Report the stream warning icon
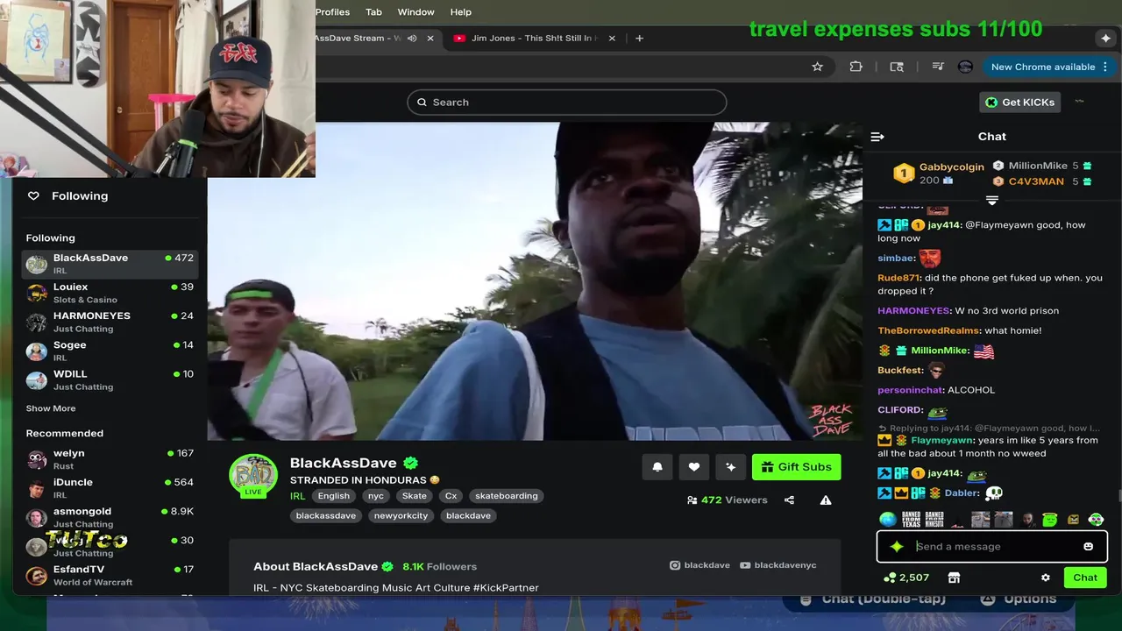This screenshot has width=1122, height=631. (x=826, y=500)
